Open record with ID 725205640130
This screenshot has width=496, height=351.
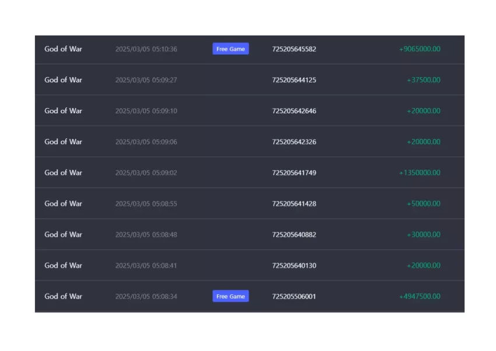point(294,266)
